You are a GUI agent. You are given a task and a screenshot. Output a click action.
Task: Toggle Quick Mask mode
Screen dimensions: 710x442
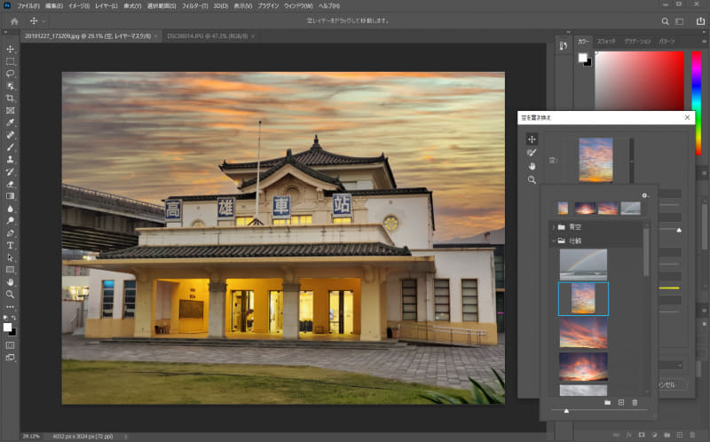click(10, 345)
